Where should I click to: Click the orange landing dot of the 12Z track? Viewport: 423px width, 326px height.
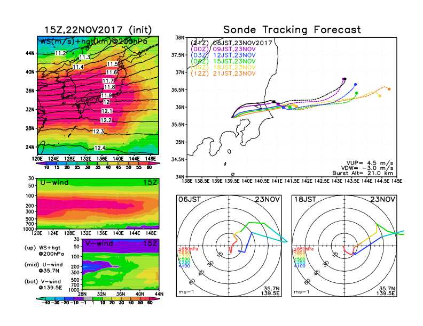tap(389, 89)
